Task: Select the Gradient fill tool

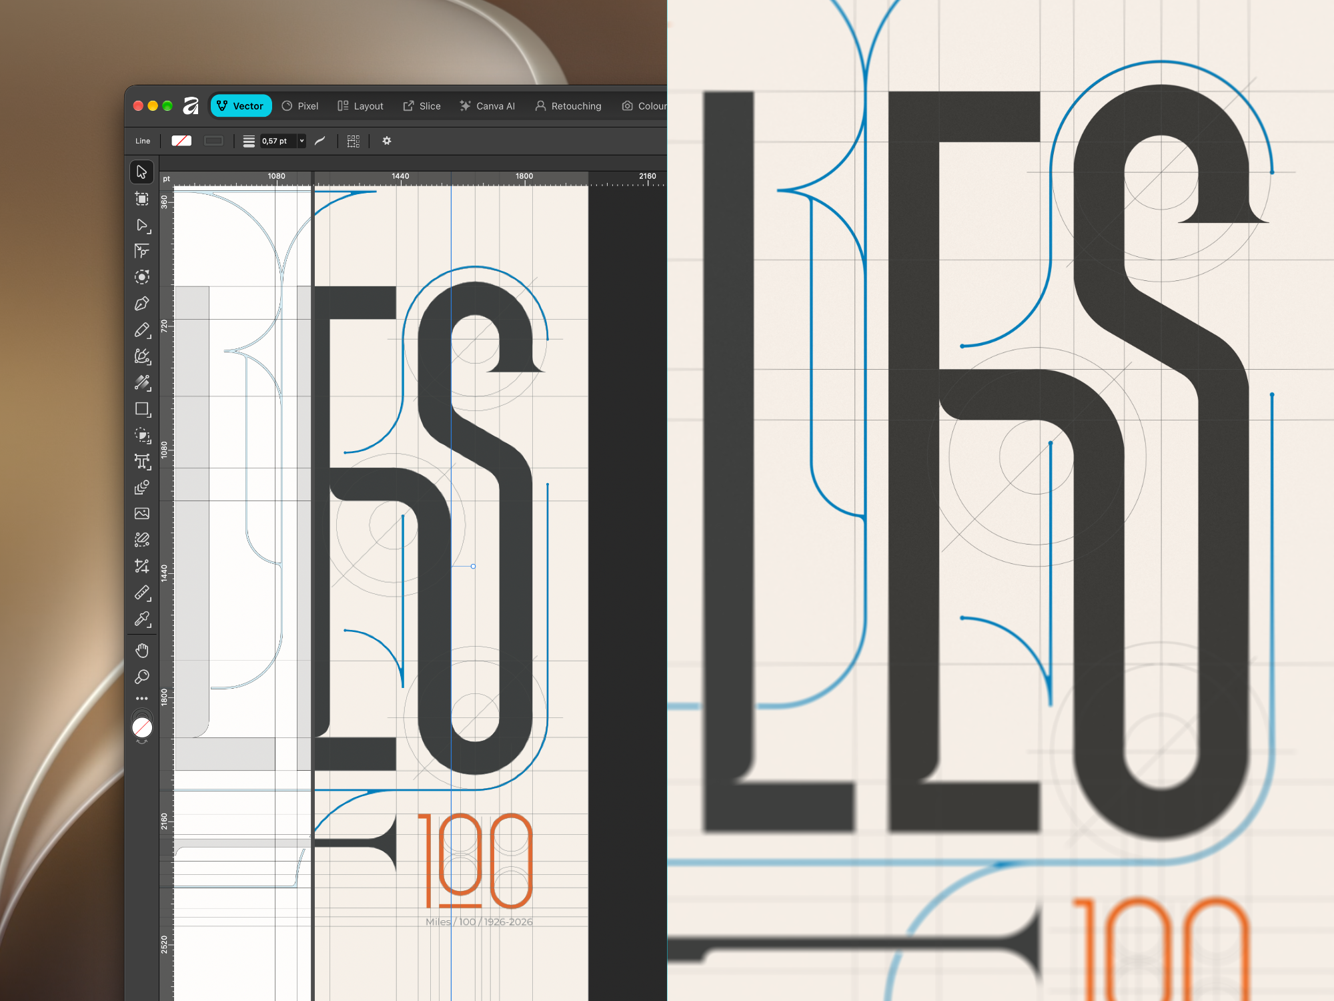Action: pos(141,382)
